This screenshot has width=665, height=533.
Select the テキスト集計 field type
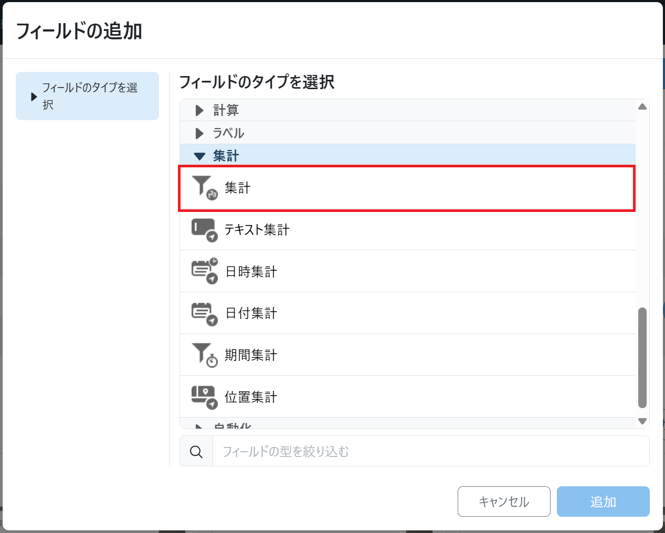pos(257,230)
